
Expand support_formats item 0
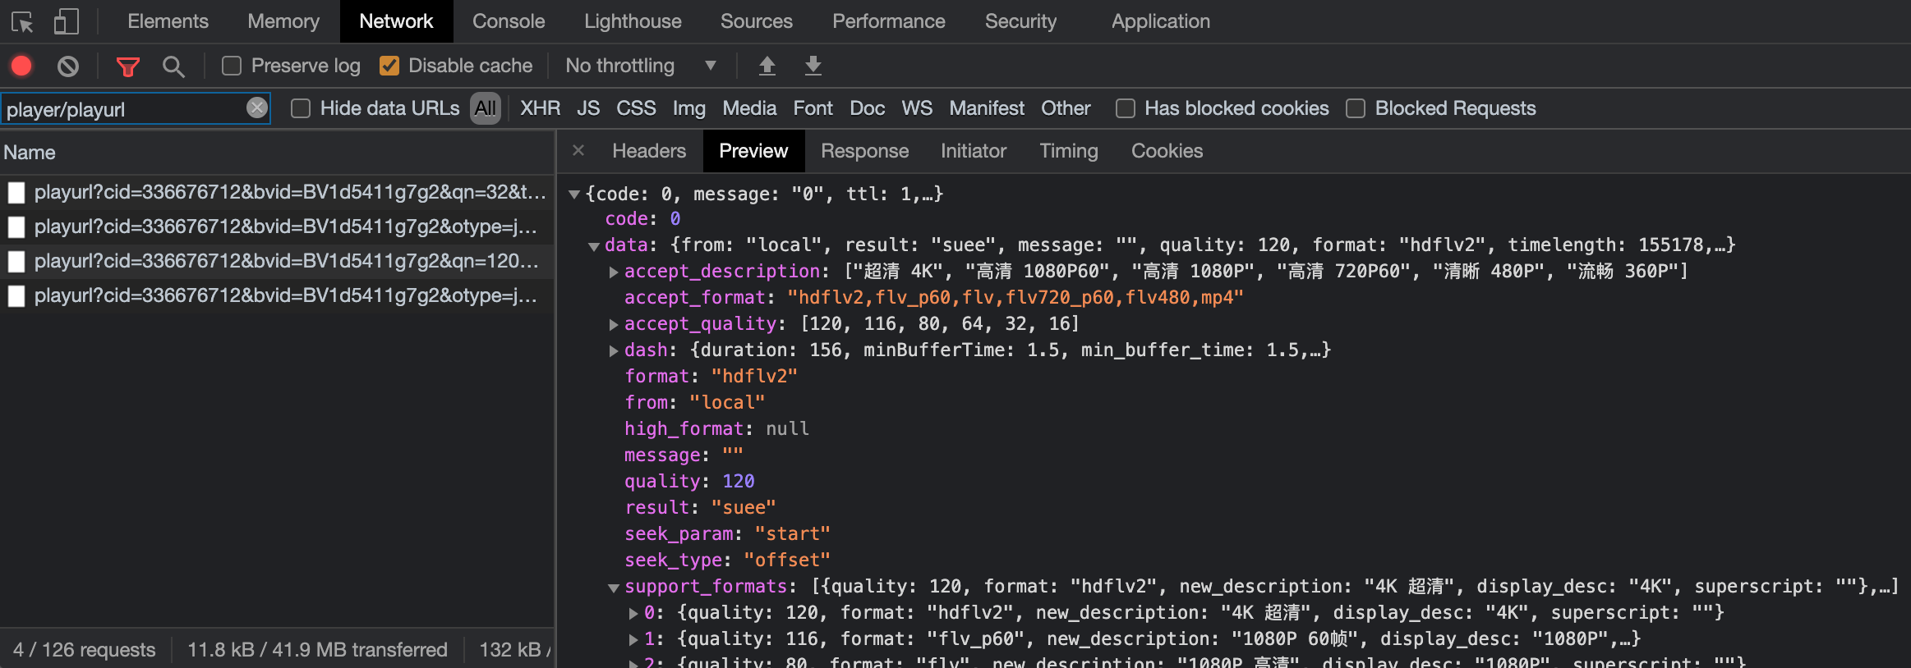click(633, 613)
